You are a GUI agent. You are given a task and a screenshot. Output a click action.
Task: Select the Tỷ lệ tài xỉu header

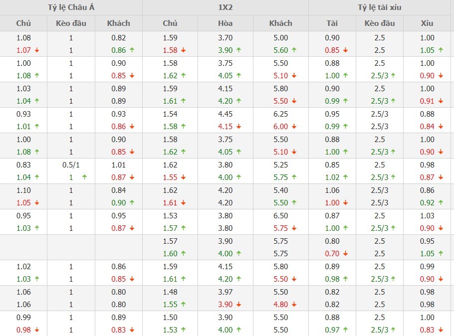coord(380,7)
